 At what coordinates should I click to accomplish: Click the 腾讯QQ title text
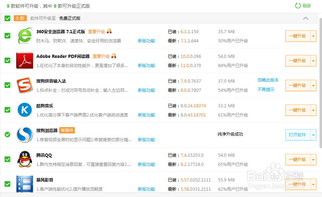tap(44, 155)
